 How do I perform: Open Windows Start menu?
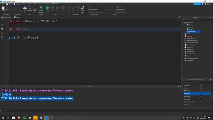point(3,118)
